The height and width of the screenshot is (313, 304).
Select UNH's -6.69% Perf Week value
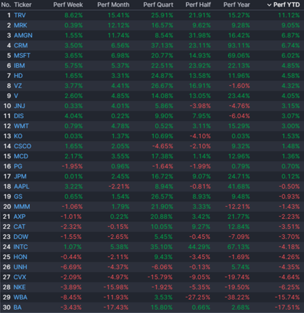(71, 267)
